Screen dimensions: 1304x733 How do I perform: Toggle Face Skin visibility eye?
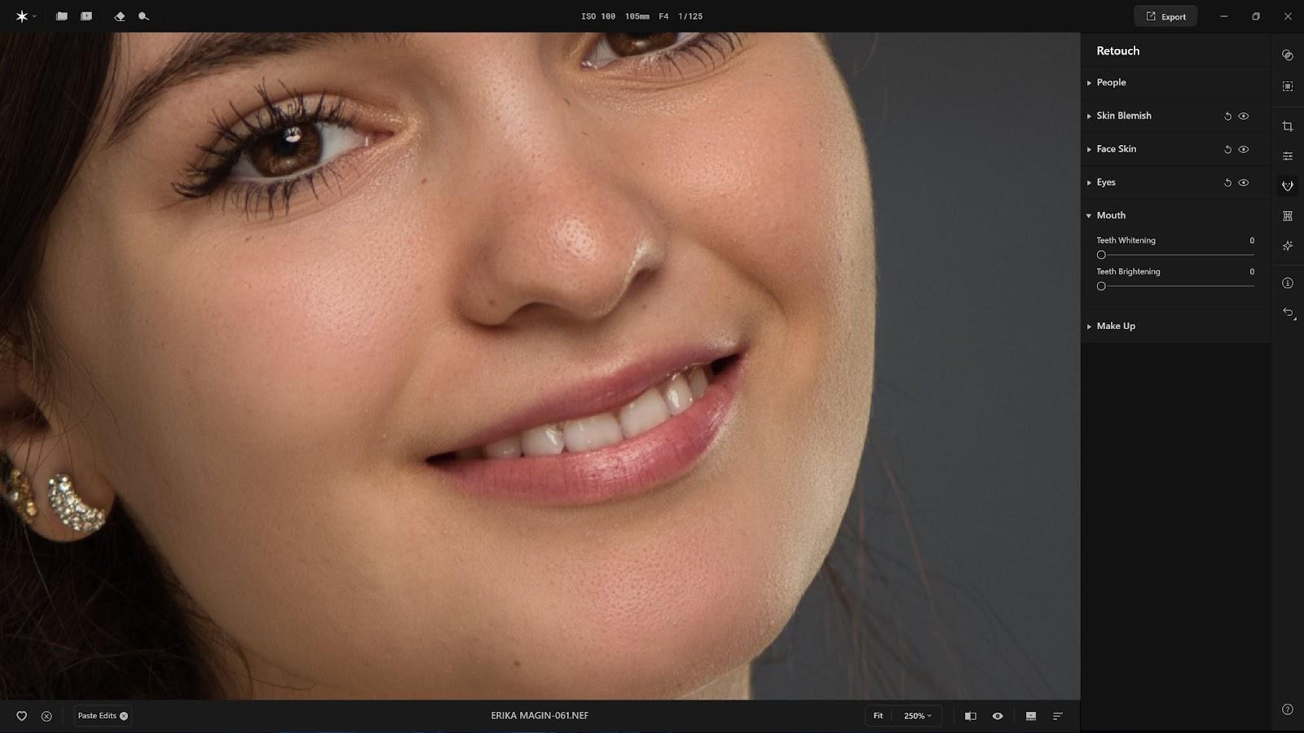click(1244, 150)
